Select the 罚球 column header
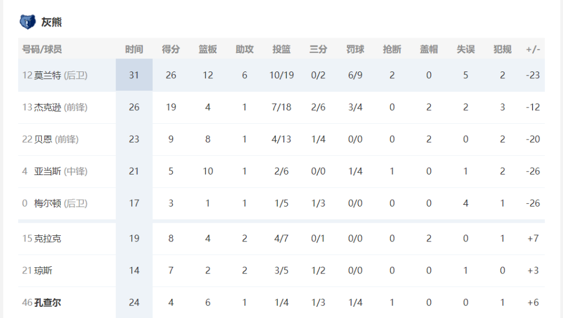 (355, 49)
